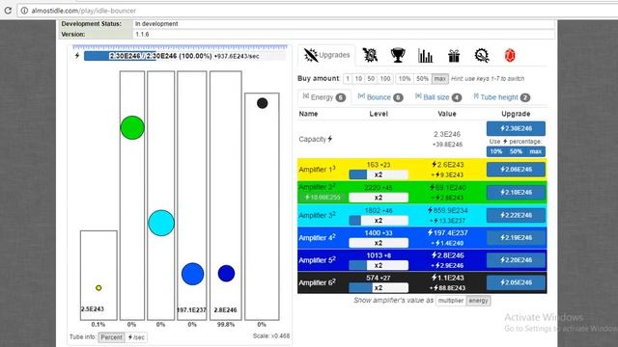Switch to the Bounce sub-tab
The height and width of the screenshot is (347, 618).
click(380, 97)
